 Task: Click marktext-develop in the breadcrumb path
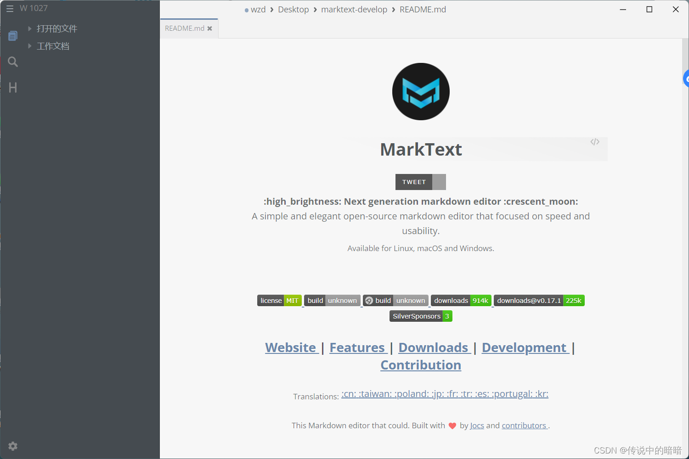(354, 9)
